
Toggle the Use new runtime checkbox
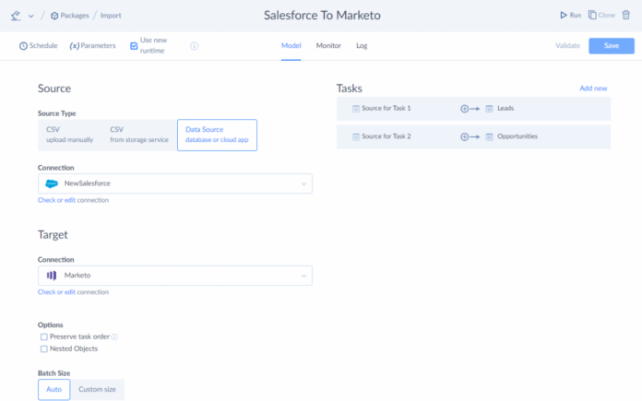pyautogui.click(x=134, y=45)
